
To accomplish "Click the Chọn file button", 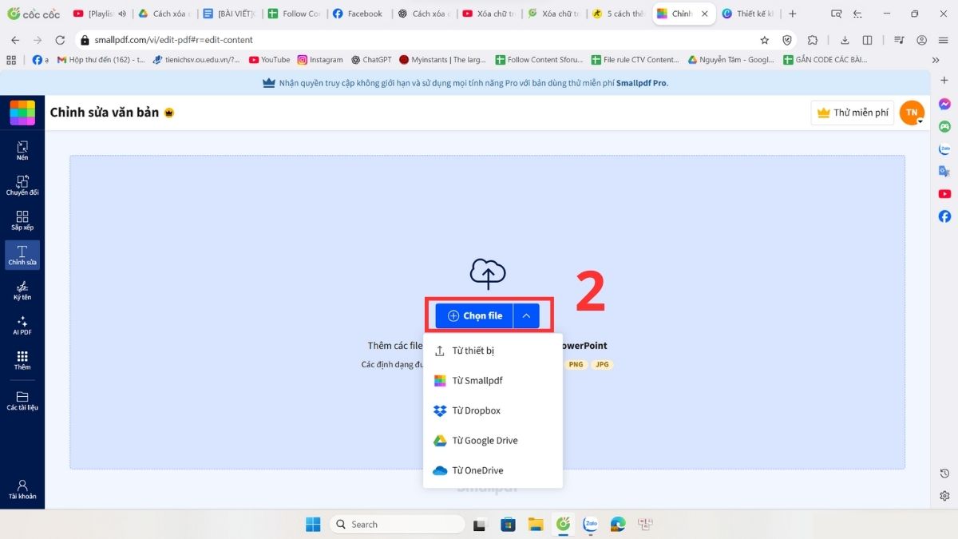I will click(x=475, y=315).
